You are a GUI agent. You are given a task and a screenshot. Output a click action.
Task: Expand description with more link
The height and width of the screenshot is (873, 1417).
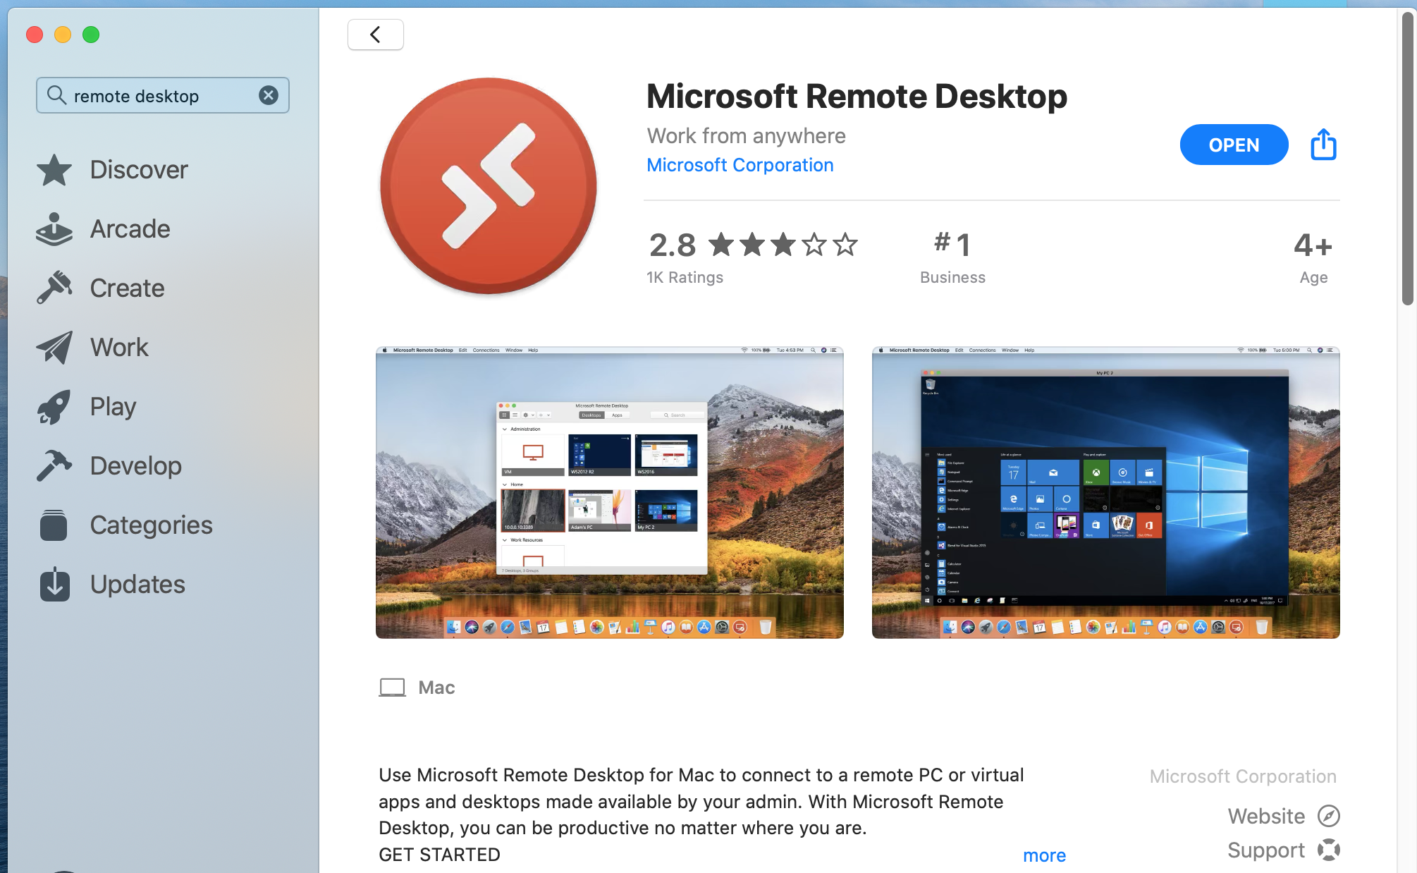point(1044,855)
